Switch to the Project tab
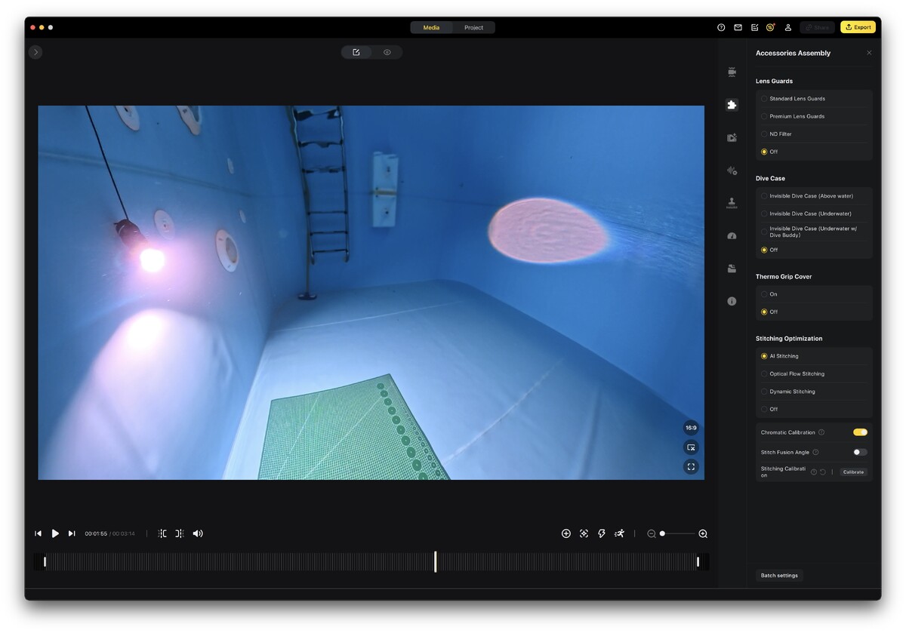Screen dimensions: 906x633 click(x=473, y=28)
